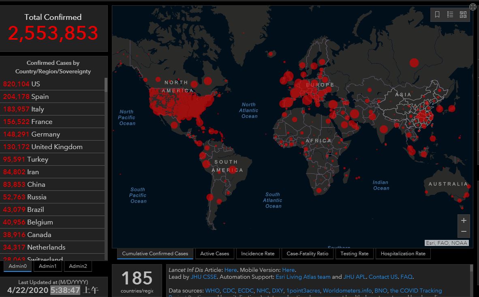479x297 pixels.
Task: Expand the map panel to full screen
Action: [473, 7]
